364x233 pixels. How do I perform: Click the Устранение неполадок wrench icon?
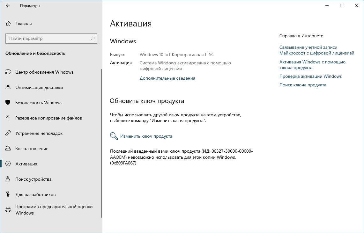(x=8, y=133)
